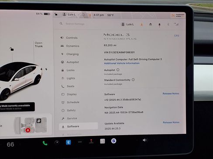
Task: Show info for the Autopilot package
Action: pos(118,70)
